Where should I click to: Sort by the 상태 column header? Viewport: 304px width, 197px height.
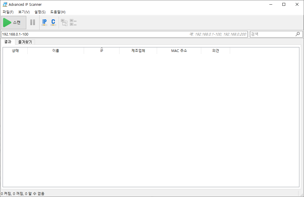(15, 51)
